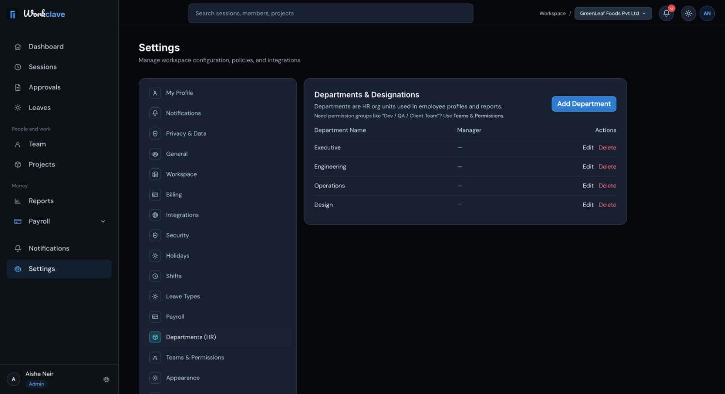Open Sessions from the sidebar

(59, 67)
